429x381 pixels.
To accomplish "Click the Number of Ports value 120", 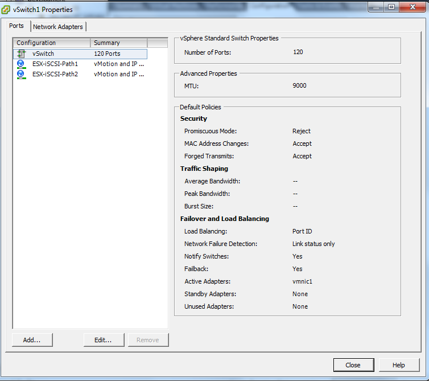I will (298, 52).
